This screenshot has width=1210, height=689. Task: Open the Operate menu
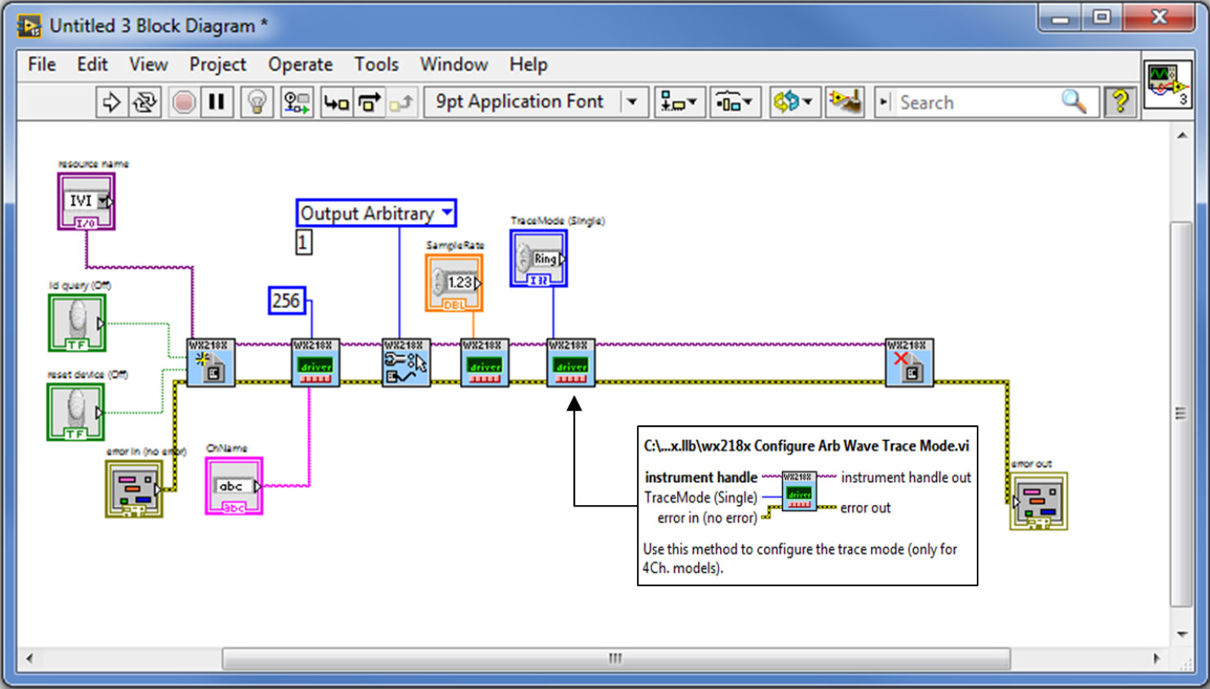point(300,64)
